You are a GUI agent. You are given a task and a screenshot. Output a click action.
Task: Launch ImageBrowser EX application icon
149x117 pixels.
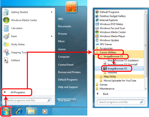coord(105,69)
